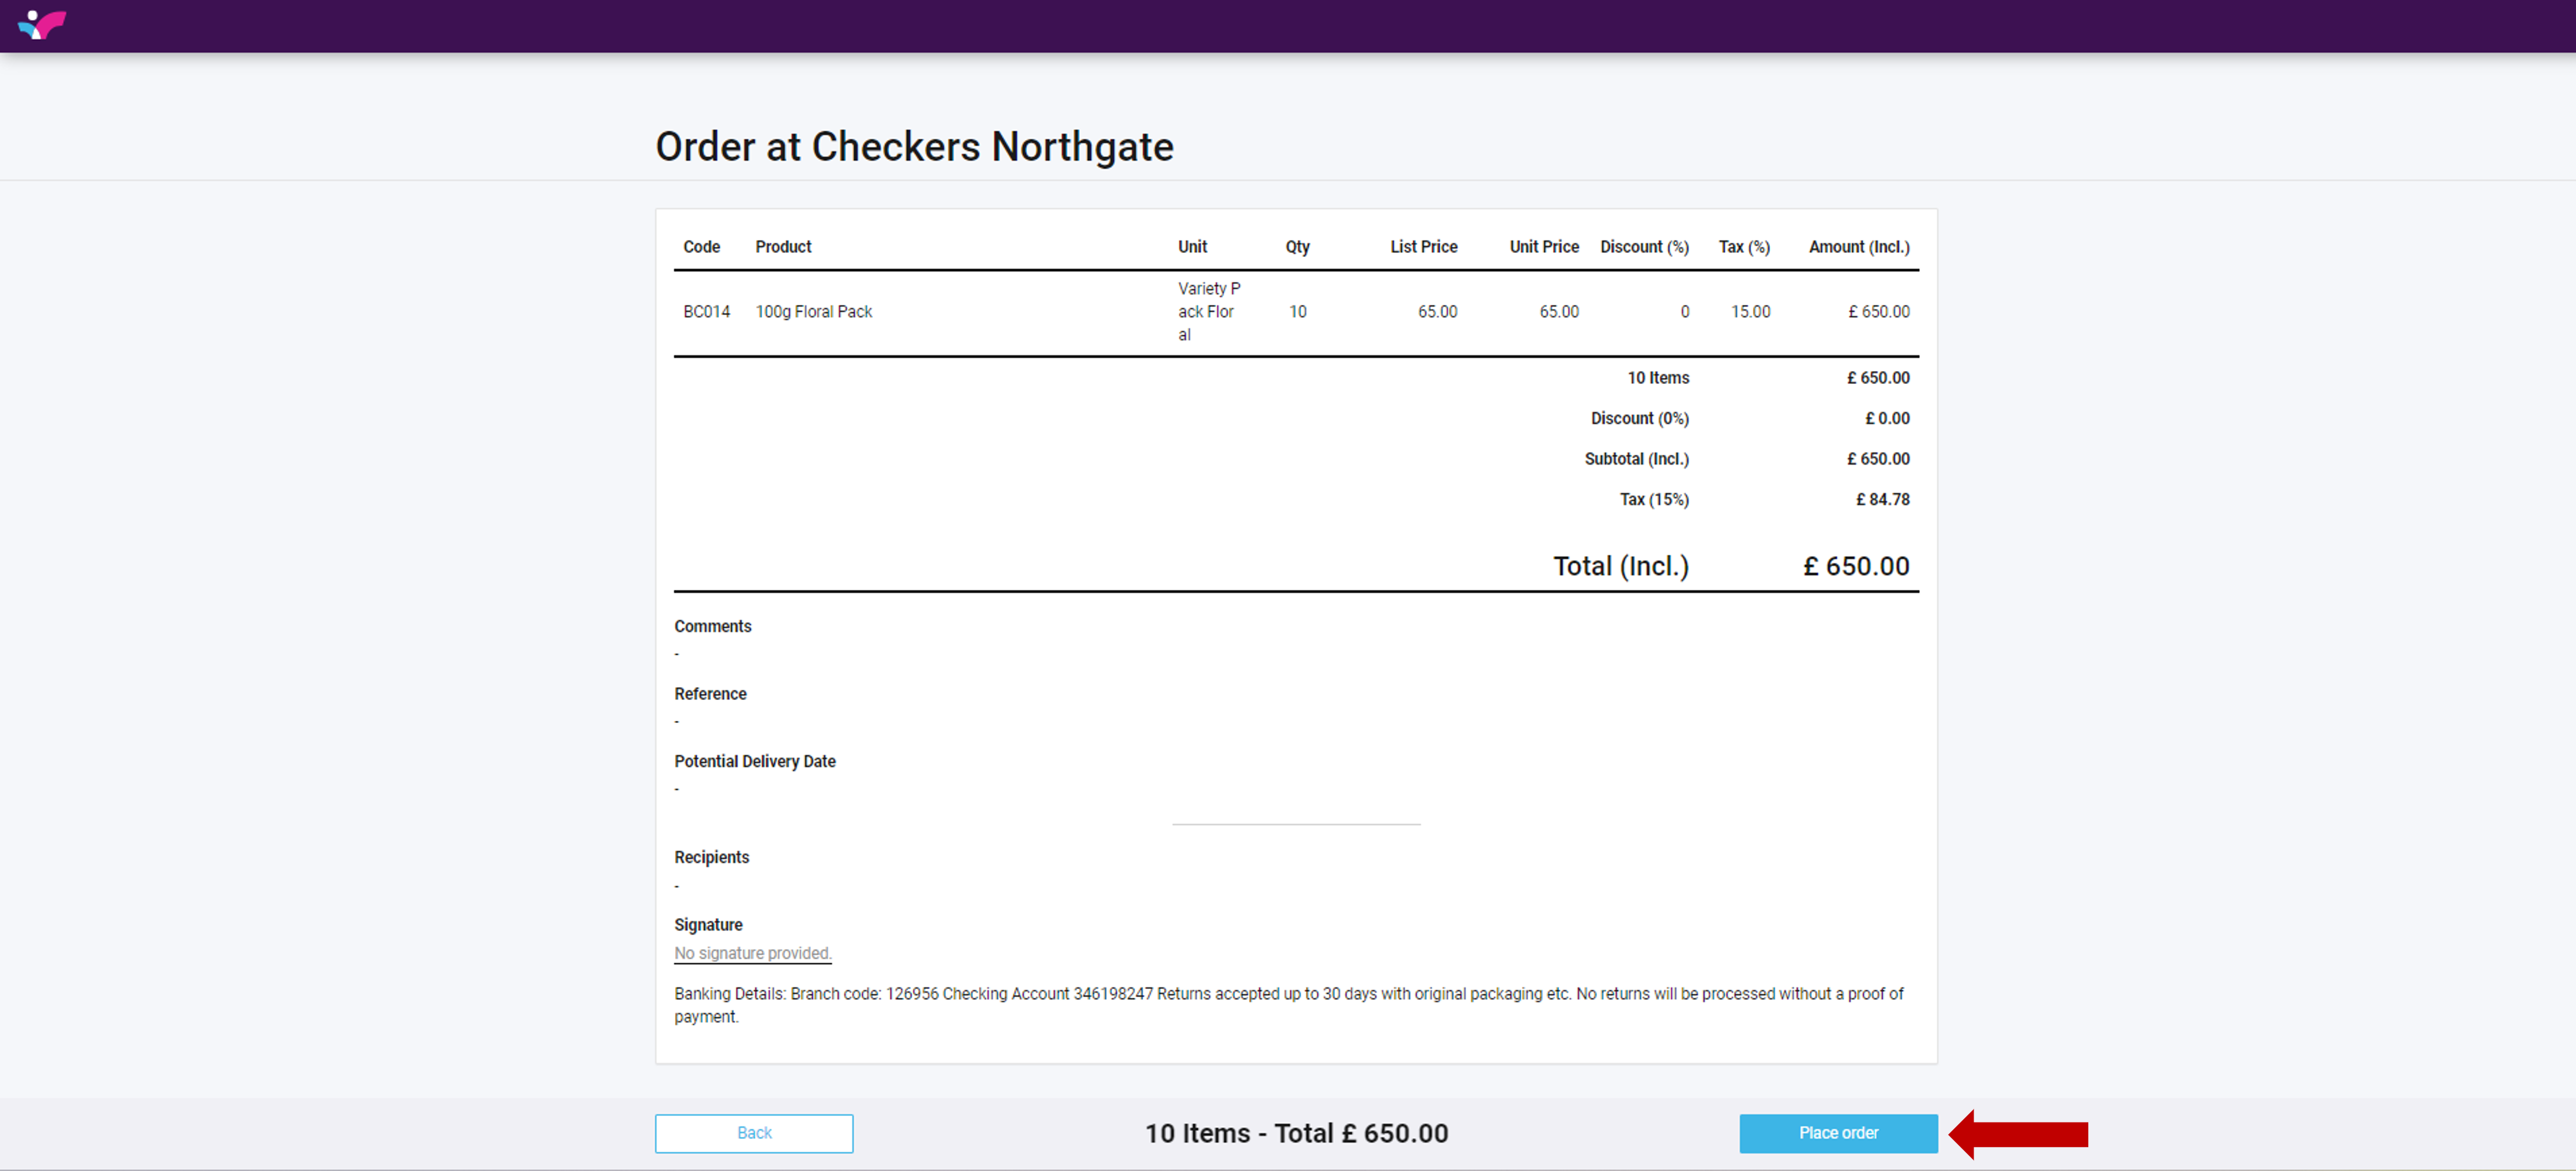
Task: Click the Amount (Incl.) column header
Action: click(1858, 246)
